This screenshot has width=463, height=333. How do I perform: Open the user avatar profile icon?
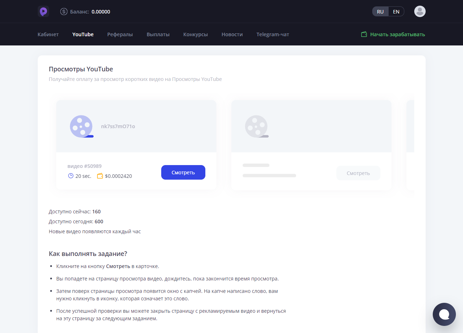[x=420, y=11]
